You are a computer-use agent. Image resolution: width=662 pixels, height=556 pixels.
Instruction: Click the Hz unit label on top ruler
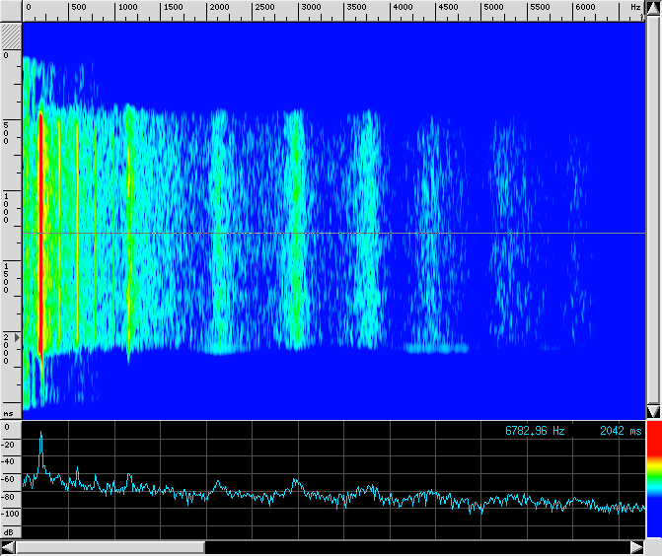(635, 8)
